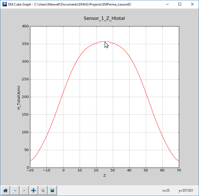Click the Z x-axis label
Screen dimensions: 199x196
(x=104, y=175)
